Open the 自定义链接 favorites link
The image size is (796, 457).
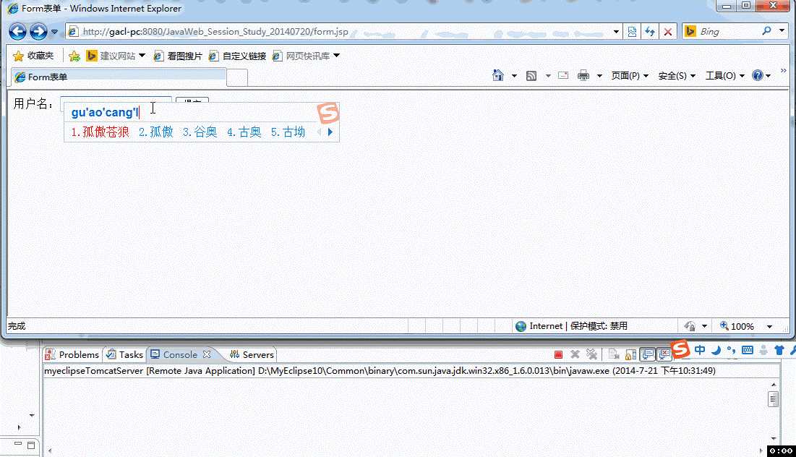point(238,56)
